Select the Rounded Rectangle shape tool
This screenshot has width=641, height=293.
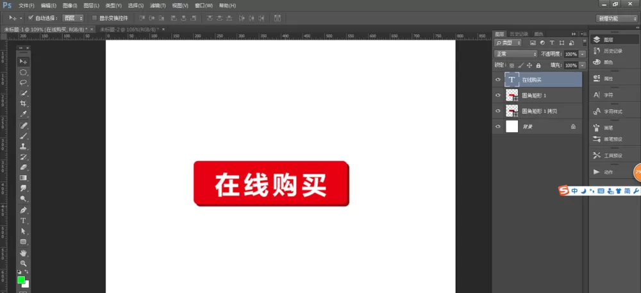tap(23, 242)
